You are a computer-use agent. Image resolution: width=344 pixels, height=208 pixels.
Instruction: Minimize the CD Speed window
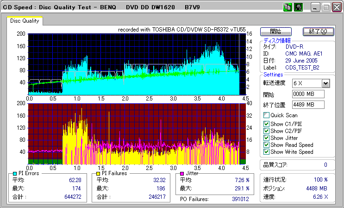point(315,7)
